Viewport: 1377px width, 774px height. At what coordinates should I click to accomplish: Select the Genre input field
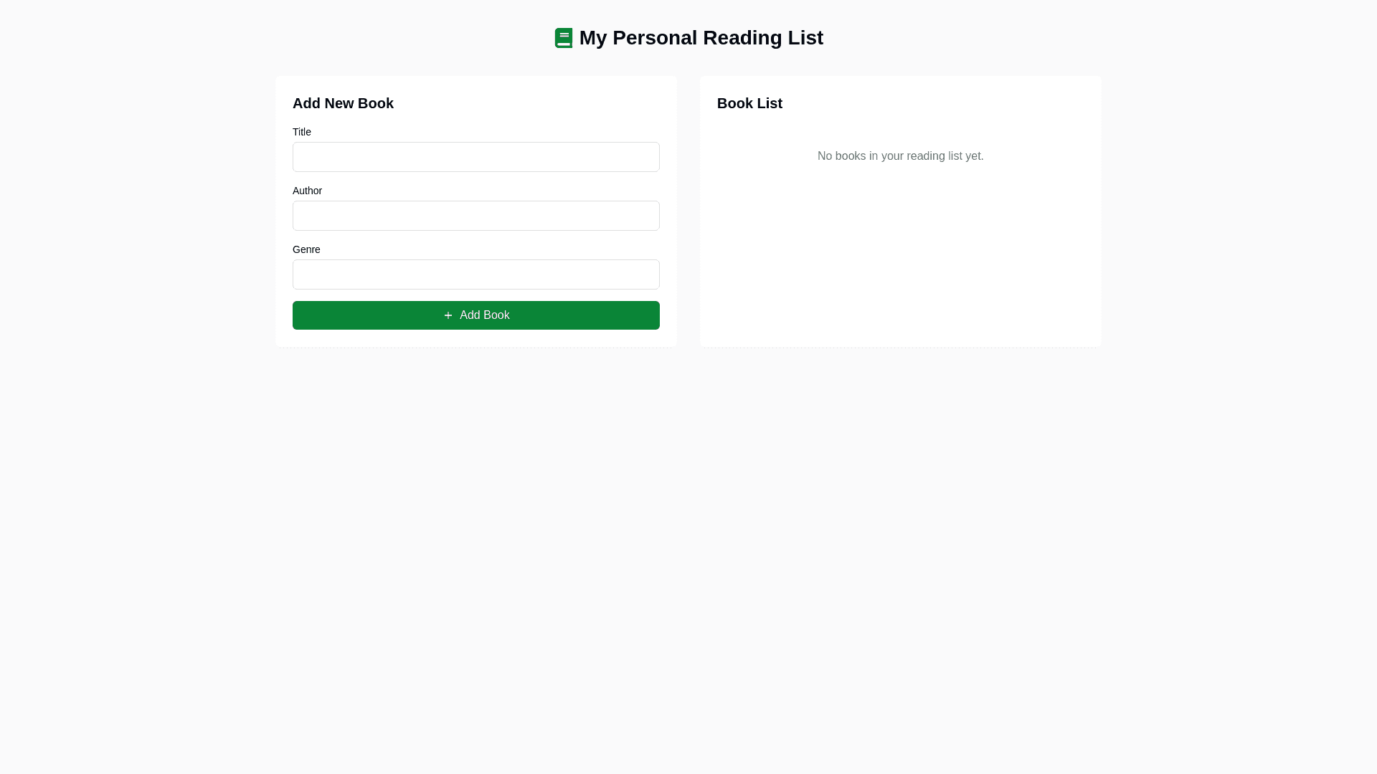tap(475, 274)
